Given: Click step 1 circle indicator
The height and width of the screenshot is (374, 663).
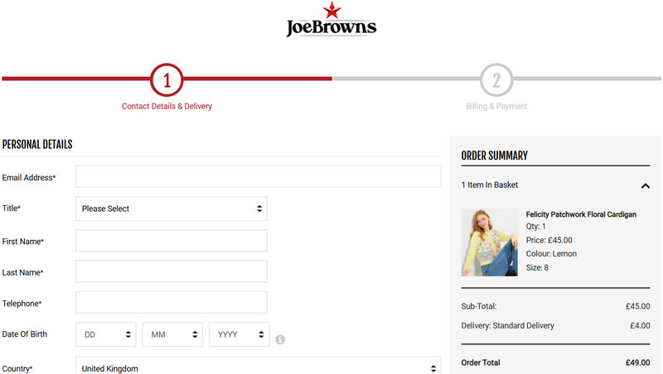Looking at the screenshot, I should (167, 79).
